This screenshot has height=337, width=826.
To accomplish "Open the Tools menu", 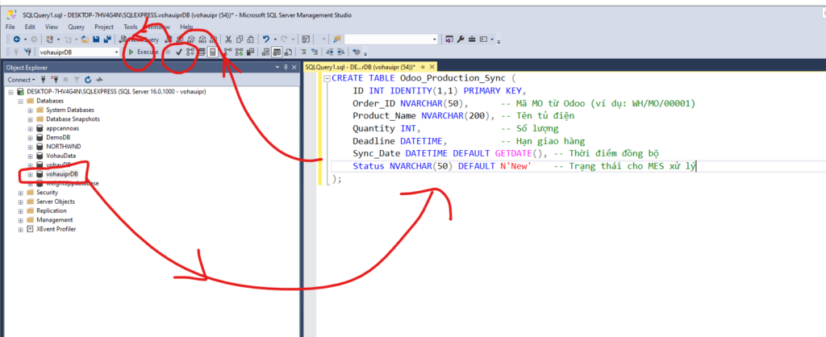I will [130, 27].
